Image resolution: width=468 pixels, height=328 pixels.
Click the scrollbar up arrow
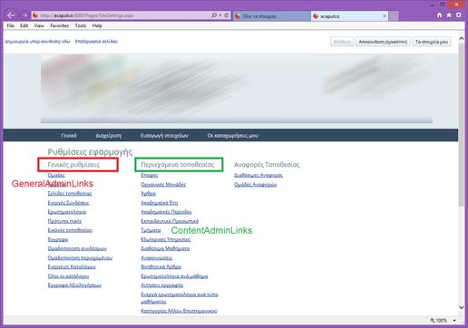[462, 38]
